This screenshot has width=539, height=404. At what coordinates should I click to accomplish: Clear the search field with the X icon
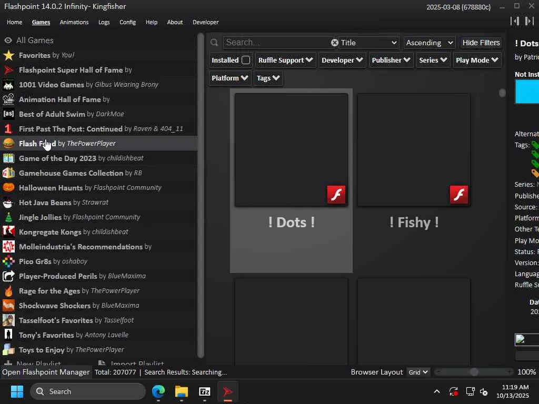(x=334, y=43)
